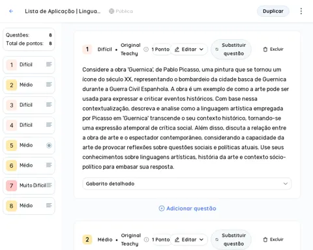Click the swap icon in question 1 Substituir

216,49
